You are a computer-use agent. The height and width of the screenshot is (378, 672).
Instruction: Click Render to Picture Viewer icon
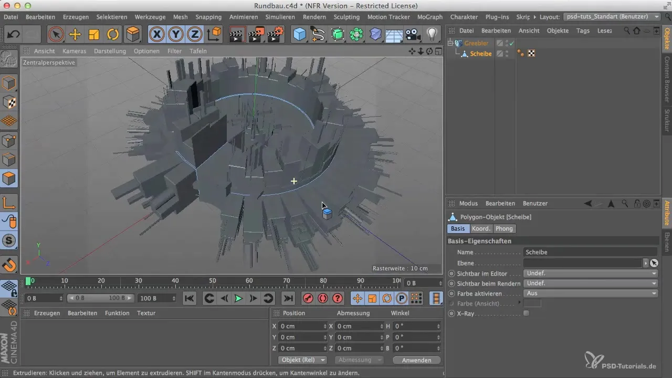[x=257, y=35]
